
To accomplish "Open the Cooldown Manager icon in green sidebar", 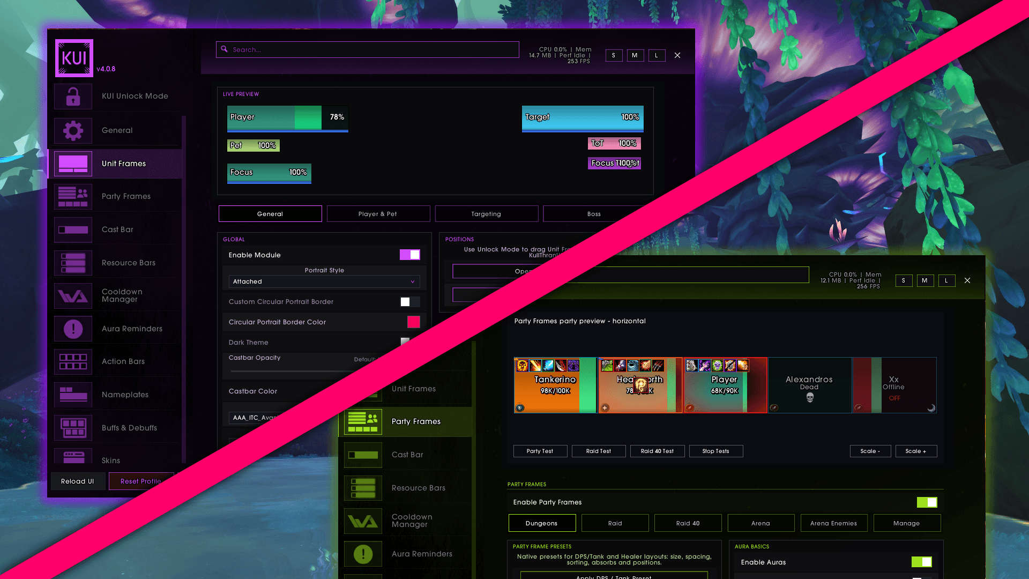I will point(363,521).
